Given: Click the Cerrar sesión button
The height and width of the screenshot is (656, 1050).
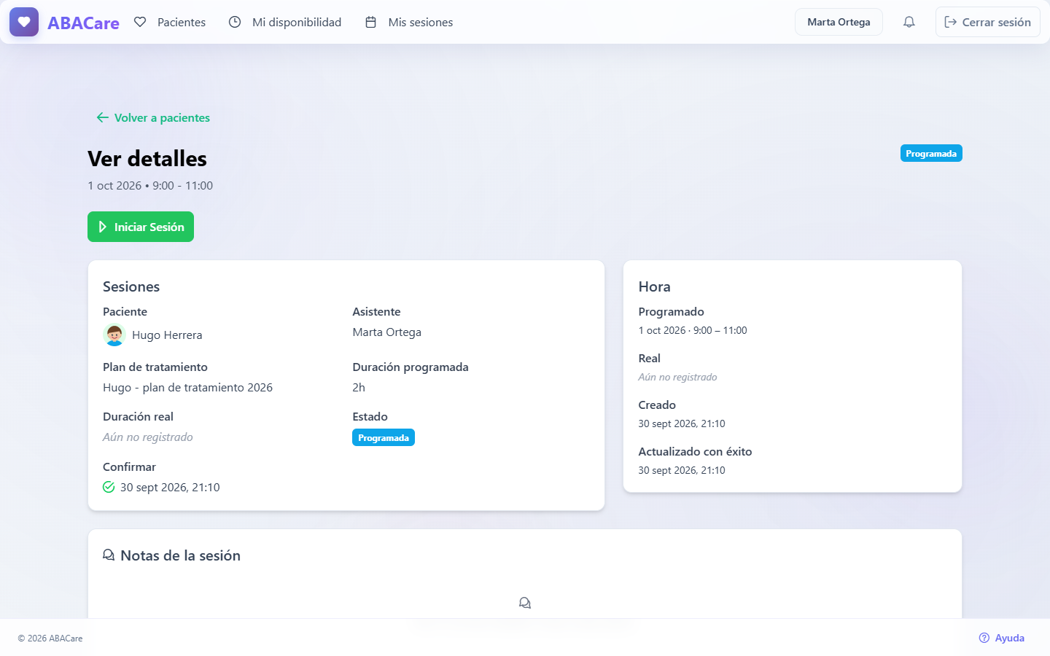Looking at the screenshot, I should pyautogui.click(x=988, y=22).
